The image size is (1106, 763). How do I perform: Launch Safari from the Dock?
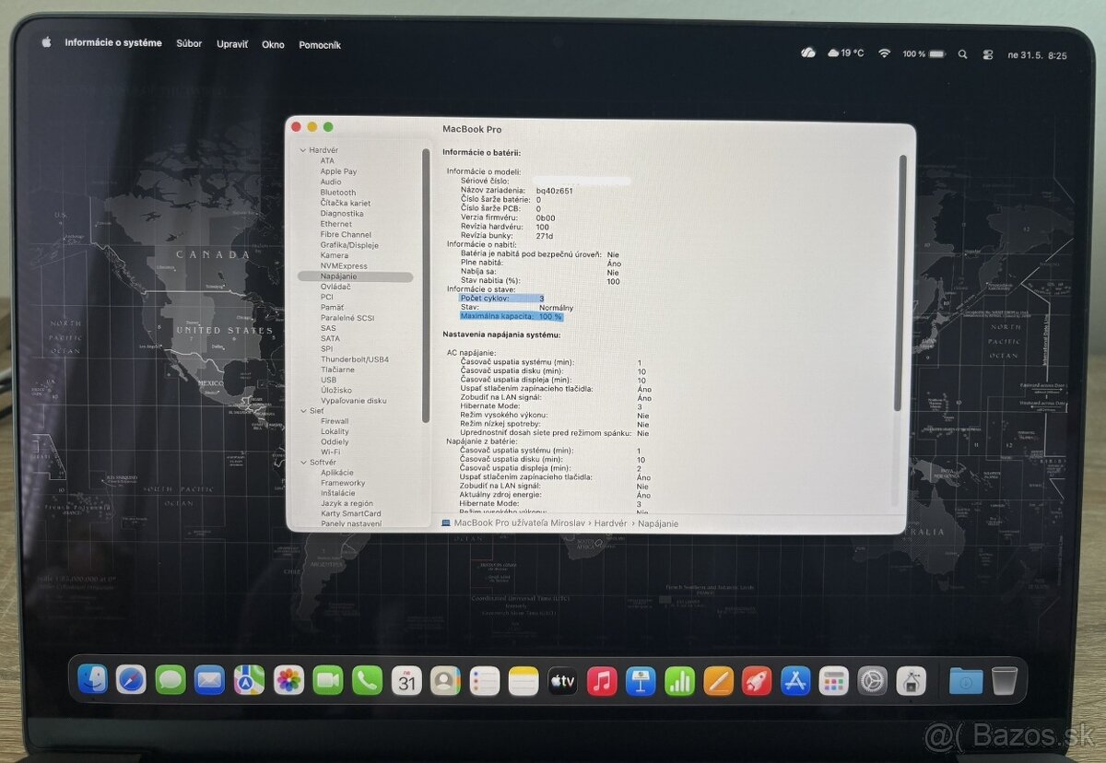(131, 680)
